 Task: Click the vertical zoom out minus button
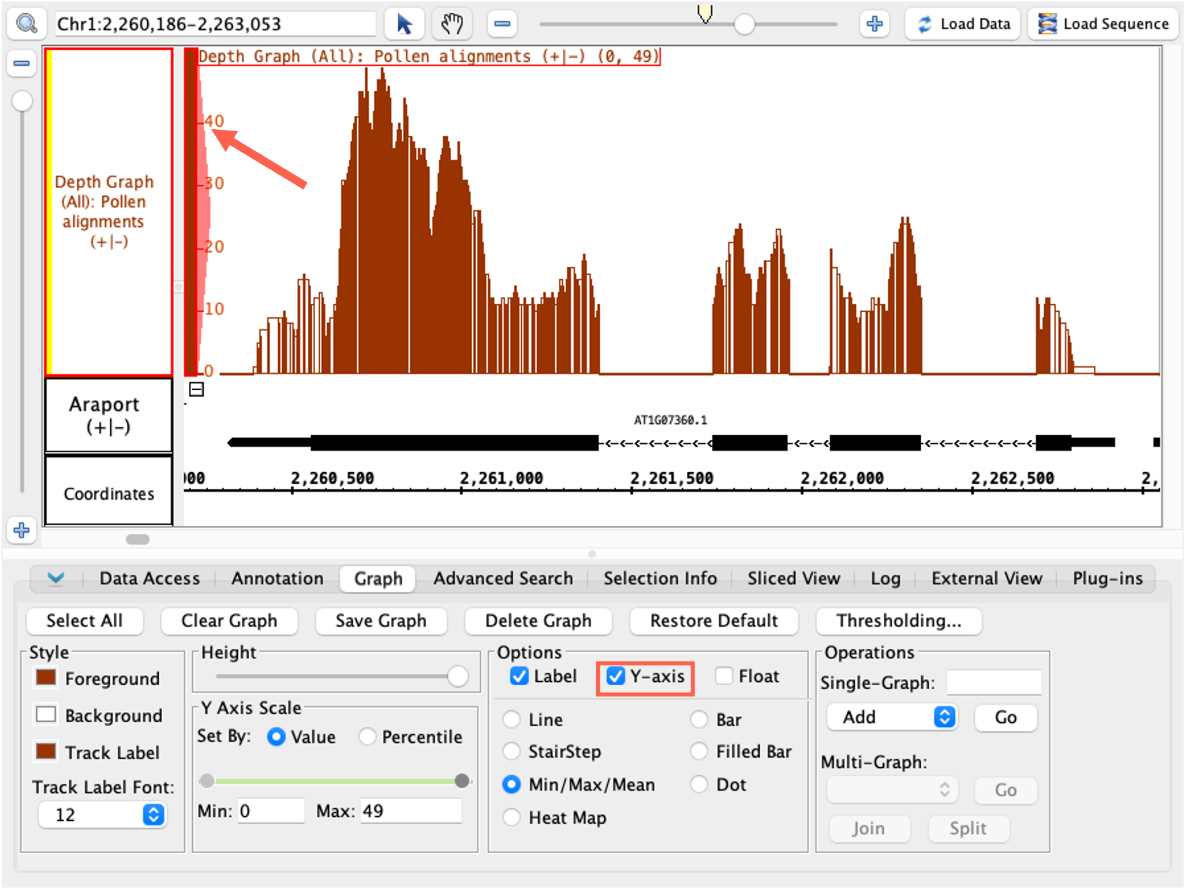point(22,63)
